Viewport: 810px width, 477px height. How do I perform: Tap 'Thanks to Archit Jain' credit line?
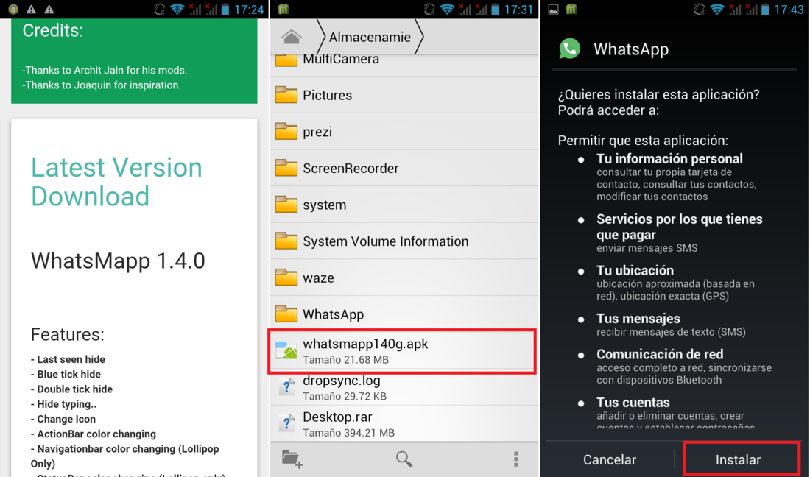click(x=105, y=70)
